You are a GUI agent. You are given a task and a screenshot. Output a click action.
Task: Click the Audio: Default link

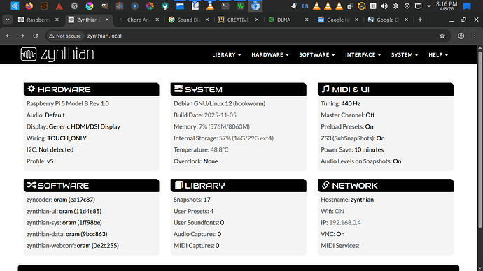pos(55,115)
